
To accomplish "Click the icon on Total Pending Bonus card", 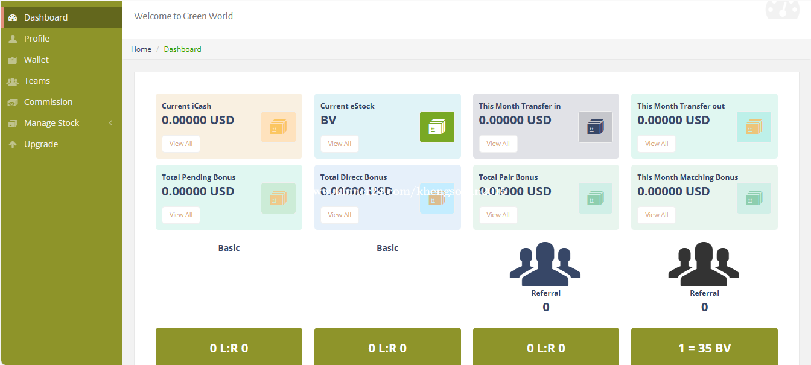I will [x=278, y=198].
